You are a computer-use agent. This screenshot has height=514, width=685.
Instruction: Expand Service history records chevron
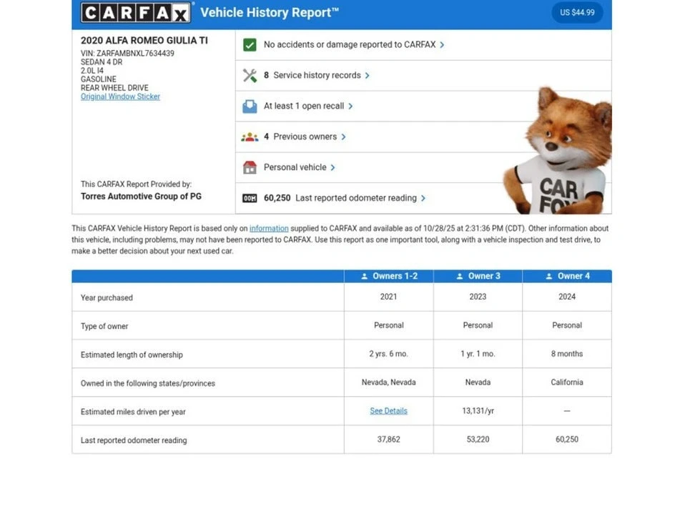tap(367, 76)
